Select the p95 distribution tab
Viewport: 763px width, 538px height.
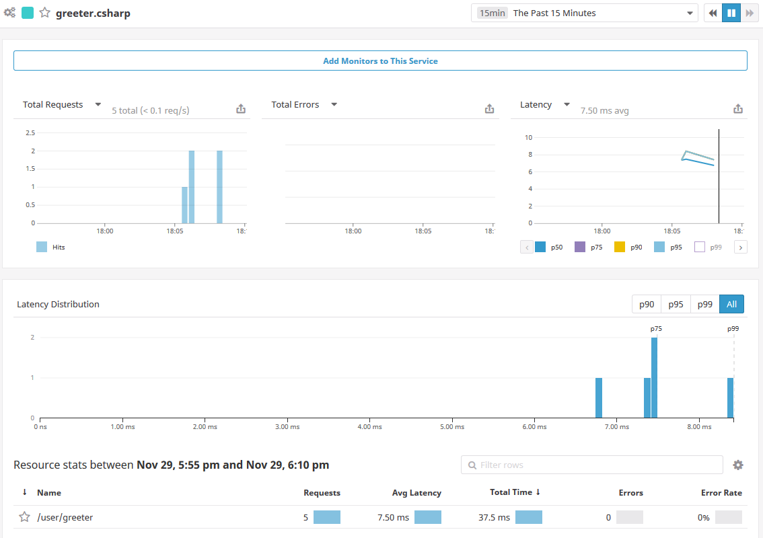[676, 304]
